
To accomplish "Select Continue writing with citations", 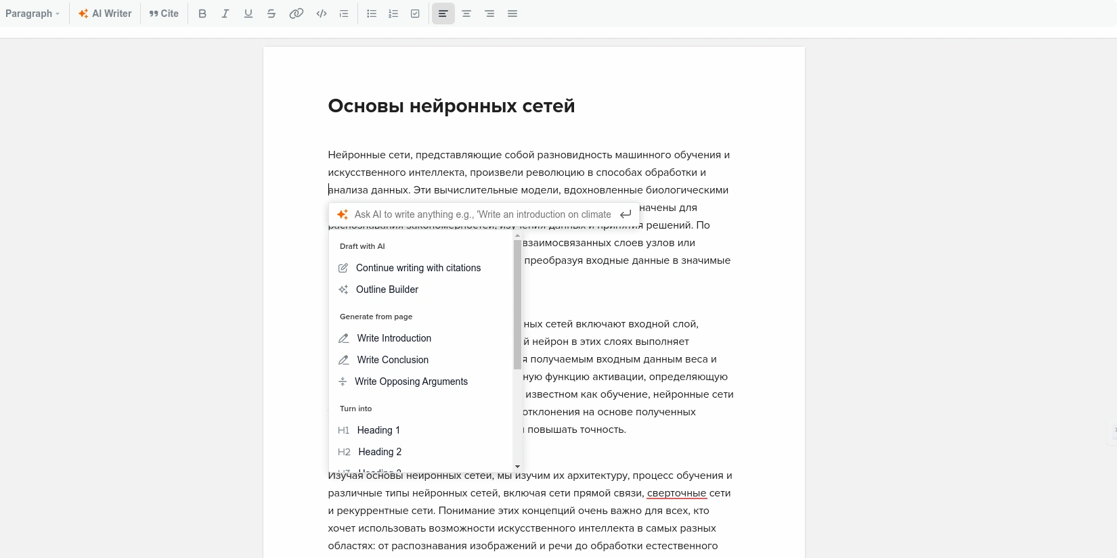I will [x=418, y=268].
